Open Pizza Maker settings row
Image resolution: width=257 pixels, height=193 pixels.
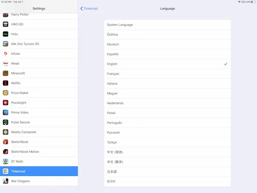click(39, 93)
